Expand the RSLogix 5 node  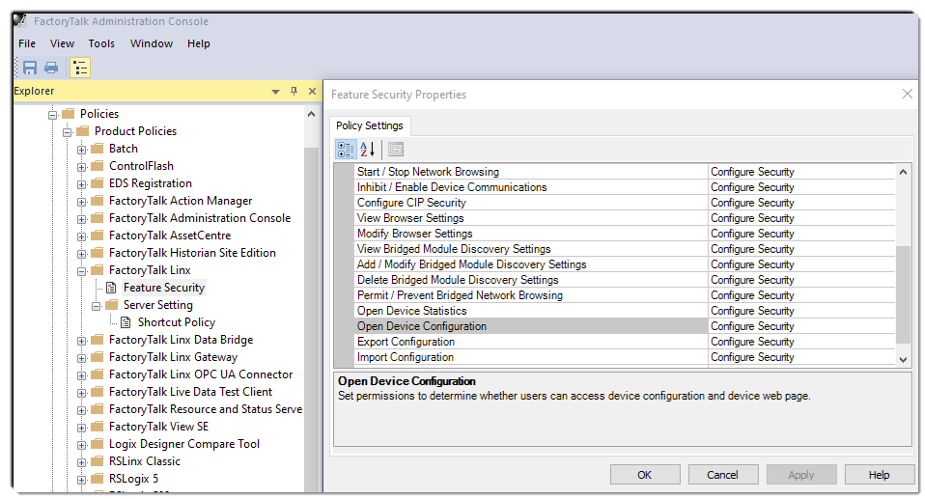(x=82, y=480)
